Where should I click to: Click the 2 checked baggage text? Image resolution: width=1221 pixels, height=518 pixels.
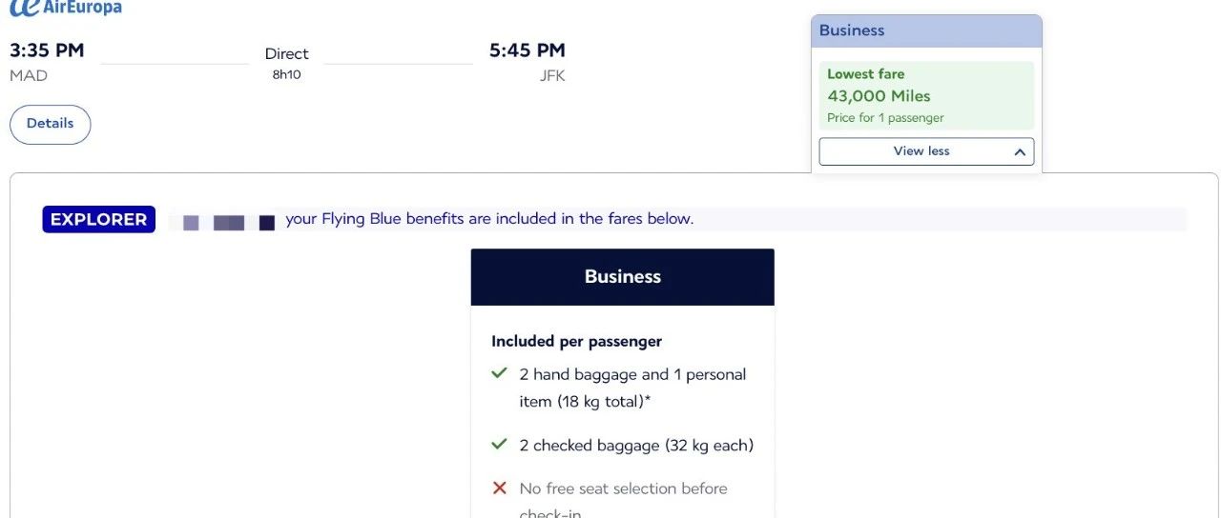[636, 445]
